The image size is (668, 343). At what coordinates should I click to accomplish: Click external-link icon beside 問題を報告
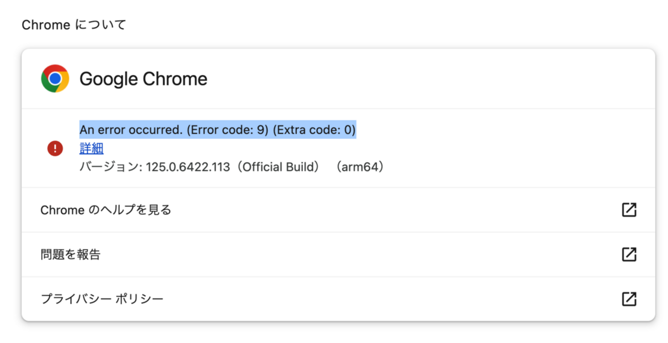(629, 254)
